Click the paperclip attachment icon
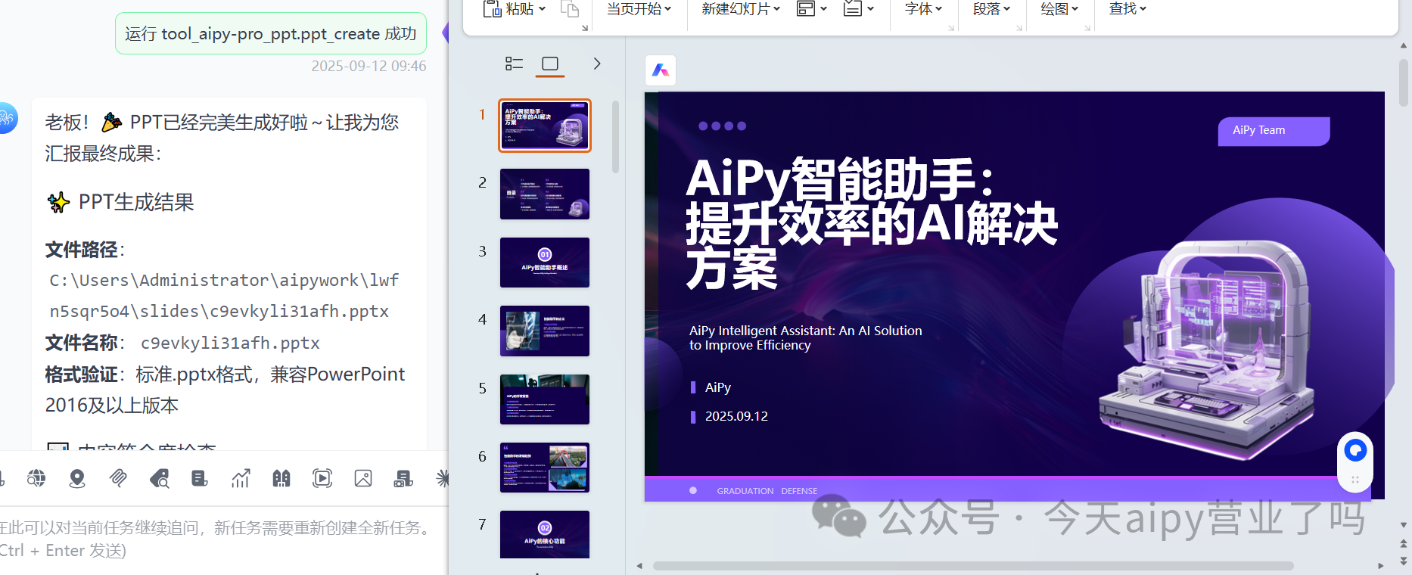 coord(118,478)
